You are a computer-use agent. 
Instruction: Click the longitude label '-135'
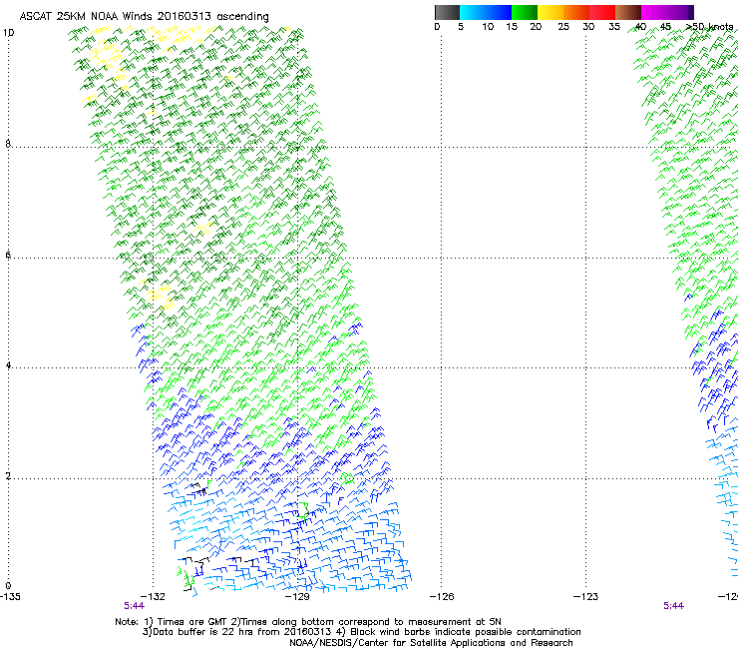point(10,597)
